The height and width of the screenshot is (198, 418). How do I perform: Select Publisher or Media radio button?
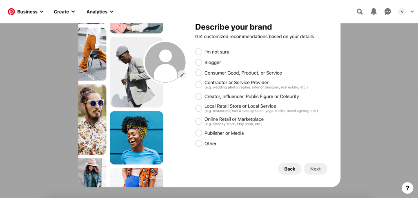199,133
